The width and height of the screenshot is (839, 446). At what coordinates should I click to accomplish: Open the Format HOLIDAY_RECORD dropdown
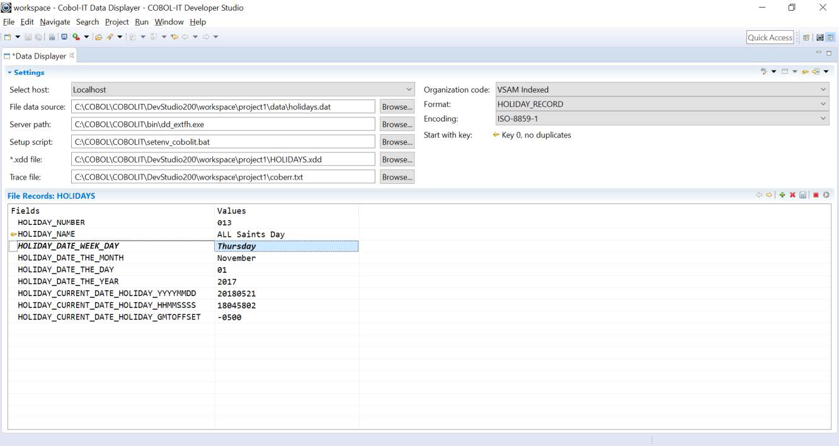(823, 105)
